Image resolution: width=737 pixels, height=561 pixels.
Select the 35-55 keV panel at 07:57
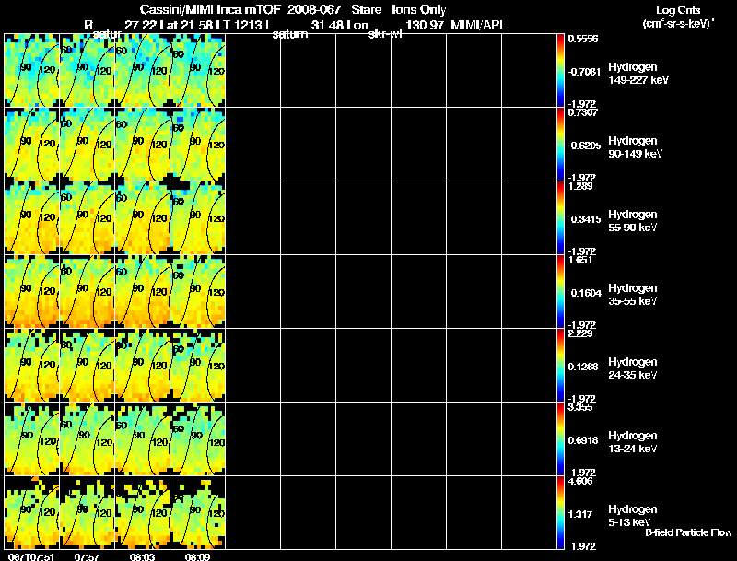point(88,292)
